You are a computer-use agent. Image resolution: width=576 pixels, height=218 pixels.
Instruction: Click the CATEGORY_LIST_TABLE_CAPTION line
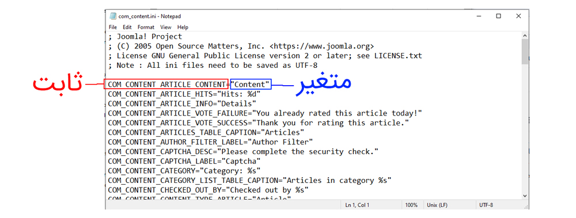point(250,180)
